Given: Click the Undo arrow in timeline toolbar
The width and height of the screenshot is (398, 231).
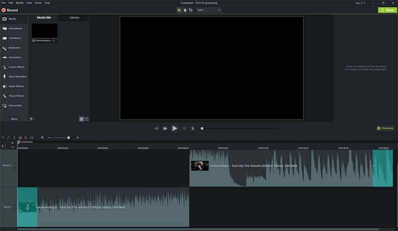Looking at the screenshot, I should [2, 138].
